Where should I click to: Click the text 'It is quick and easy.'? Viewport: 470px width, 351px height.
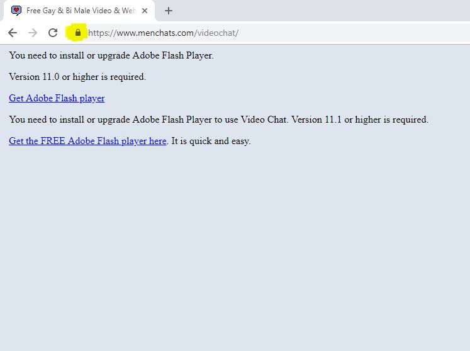point(211,141)
